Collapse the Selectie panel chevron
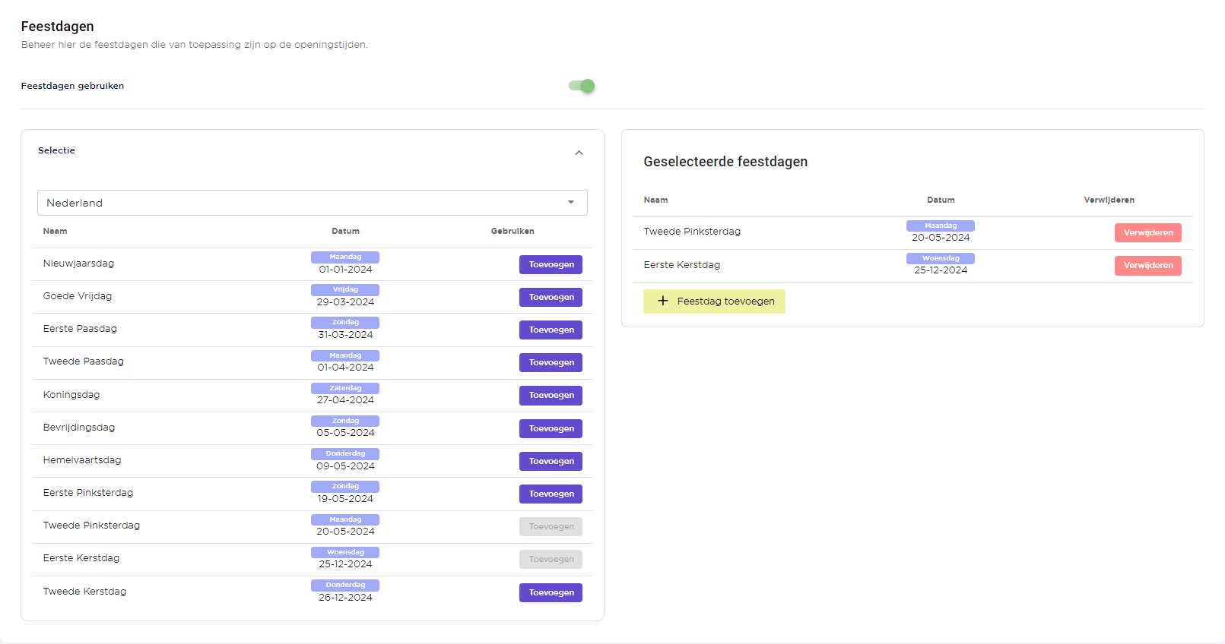Screen dimensions: 1225x644 pyautogui.click(x=579, y=153)
